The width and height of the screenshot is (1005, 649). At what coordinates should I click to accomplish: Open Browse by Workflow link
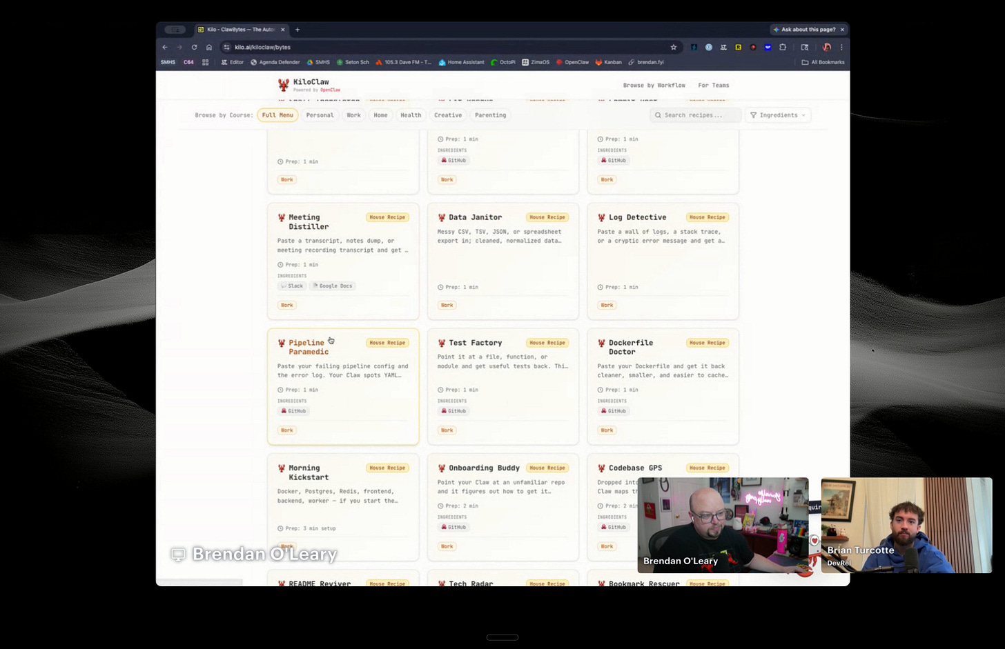[654, 86]
